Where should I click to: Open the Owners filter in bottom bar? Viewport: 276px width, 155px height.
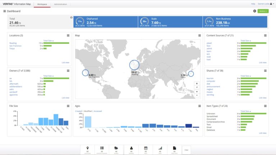click(x=132, y=149)
